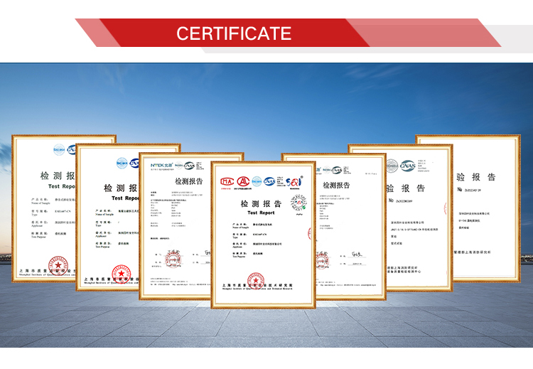Click the CNAS logo on center certificate

coord(269,181)
